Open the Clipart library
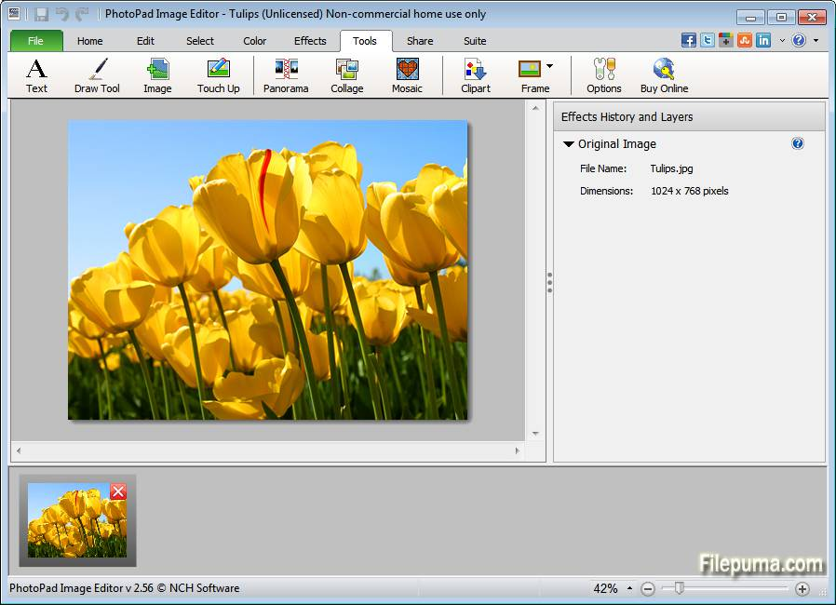The width and height of the screenshot is (836, 605). [x=476, y=70]
